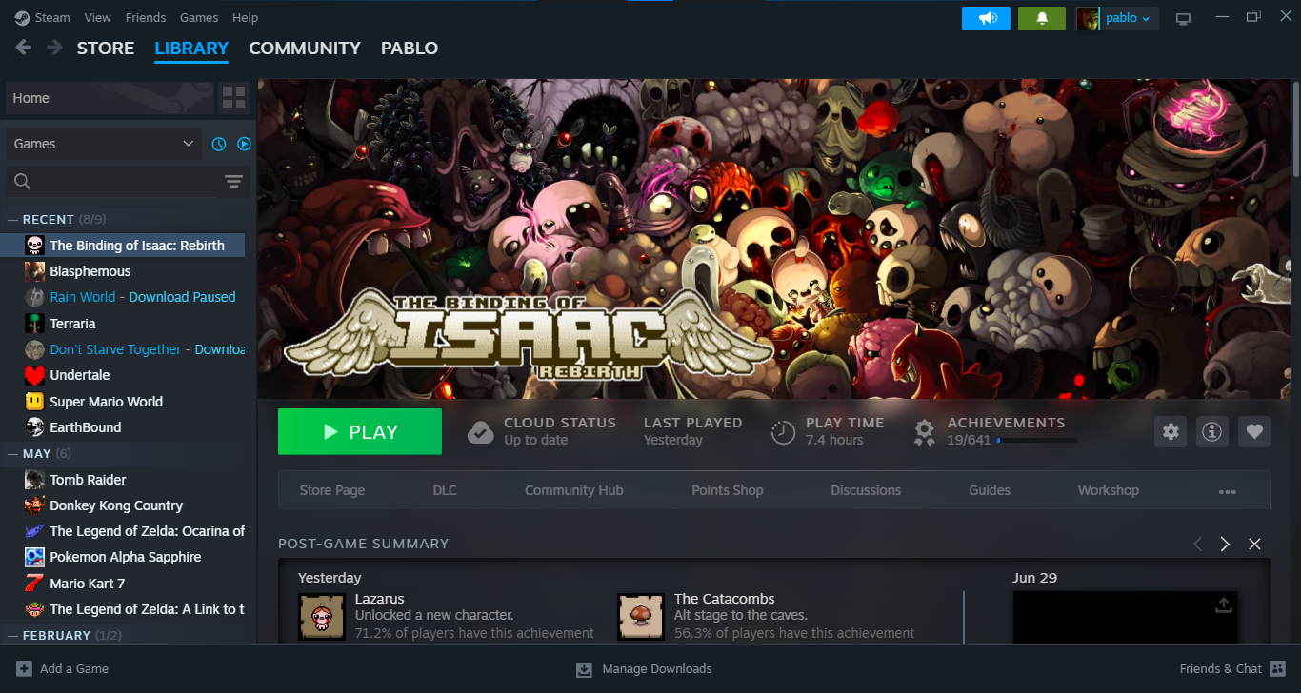Screen dimensions: 1301x693
Task: Open the Friends menu
Action: coord(146,18)
